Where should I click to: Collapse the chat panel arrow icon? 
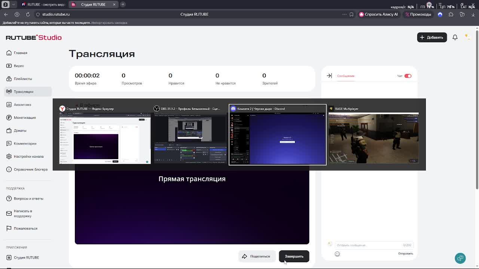click(x=329, y=76)
